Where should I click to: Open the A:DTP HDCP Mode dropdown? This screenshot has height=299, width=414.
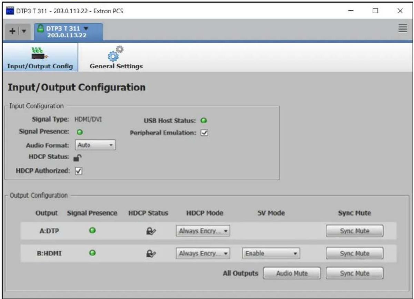[x=203, y=231]
